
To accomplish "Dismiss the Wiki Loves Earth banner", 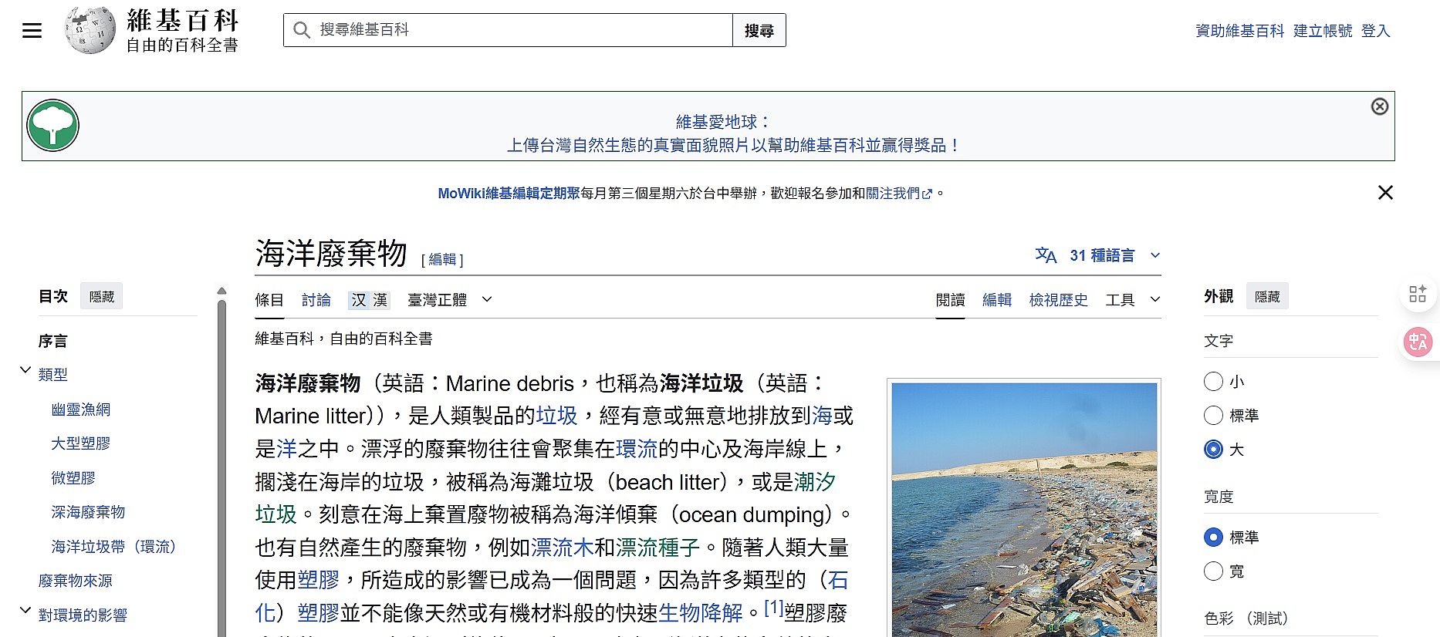I will (1379, 106).
